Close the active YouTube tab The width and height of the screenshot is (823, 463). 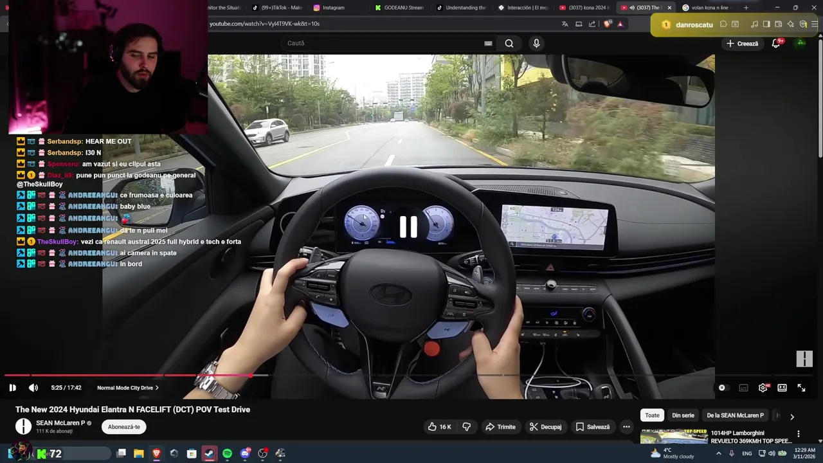coord(669,8)
